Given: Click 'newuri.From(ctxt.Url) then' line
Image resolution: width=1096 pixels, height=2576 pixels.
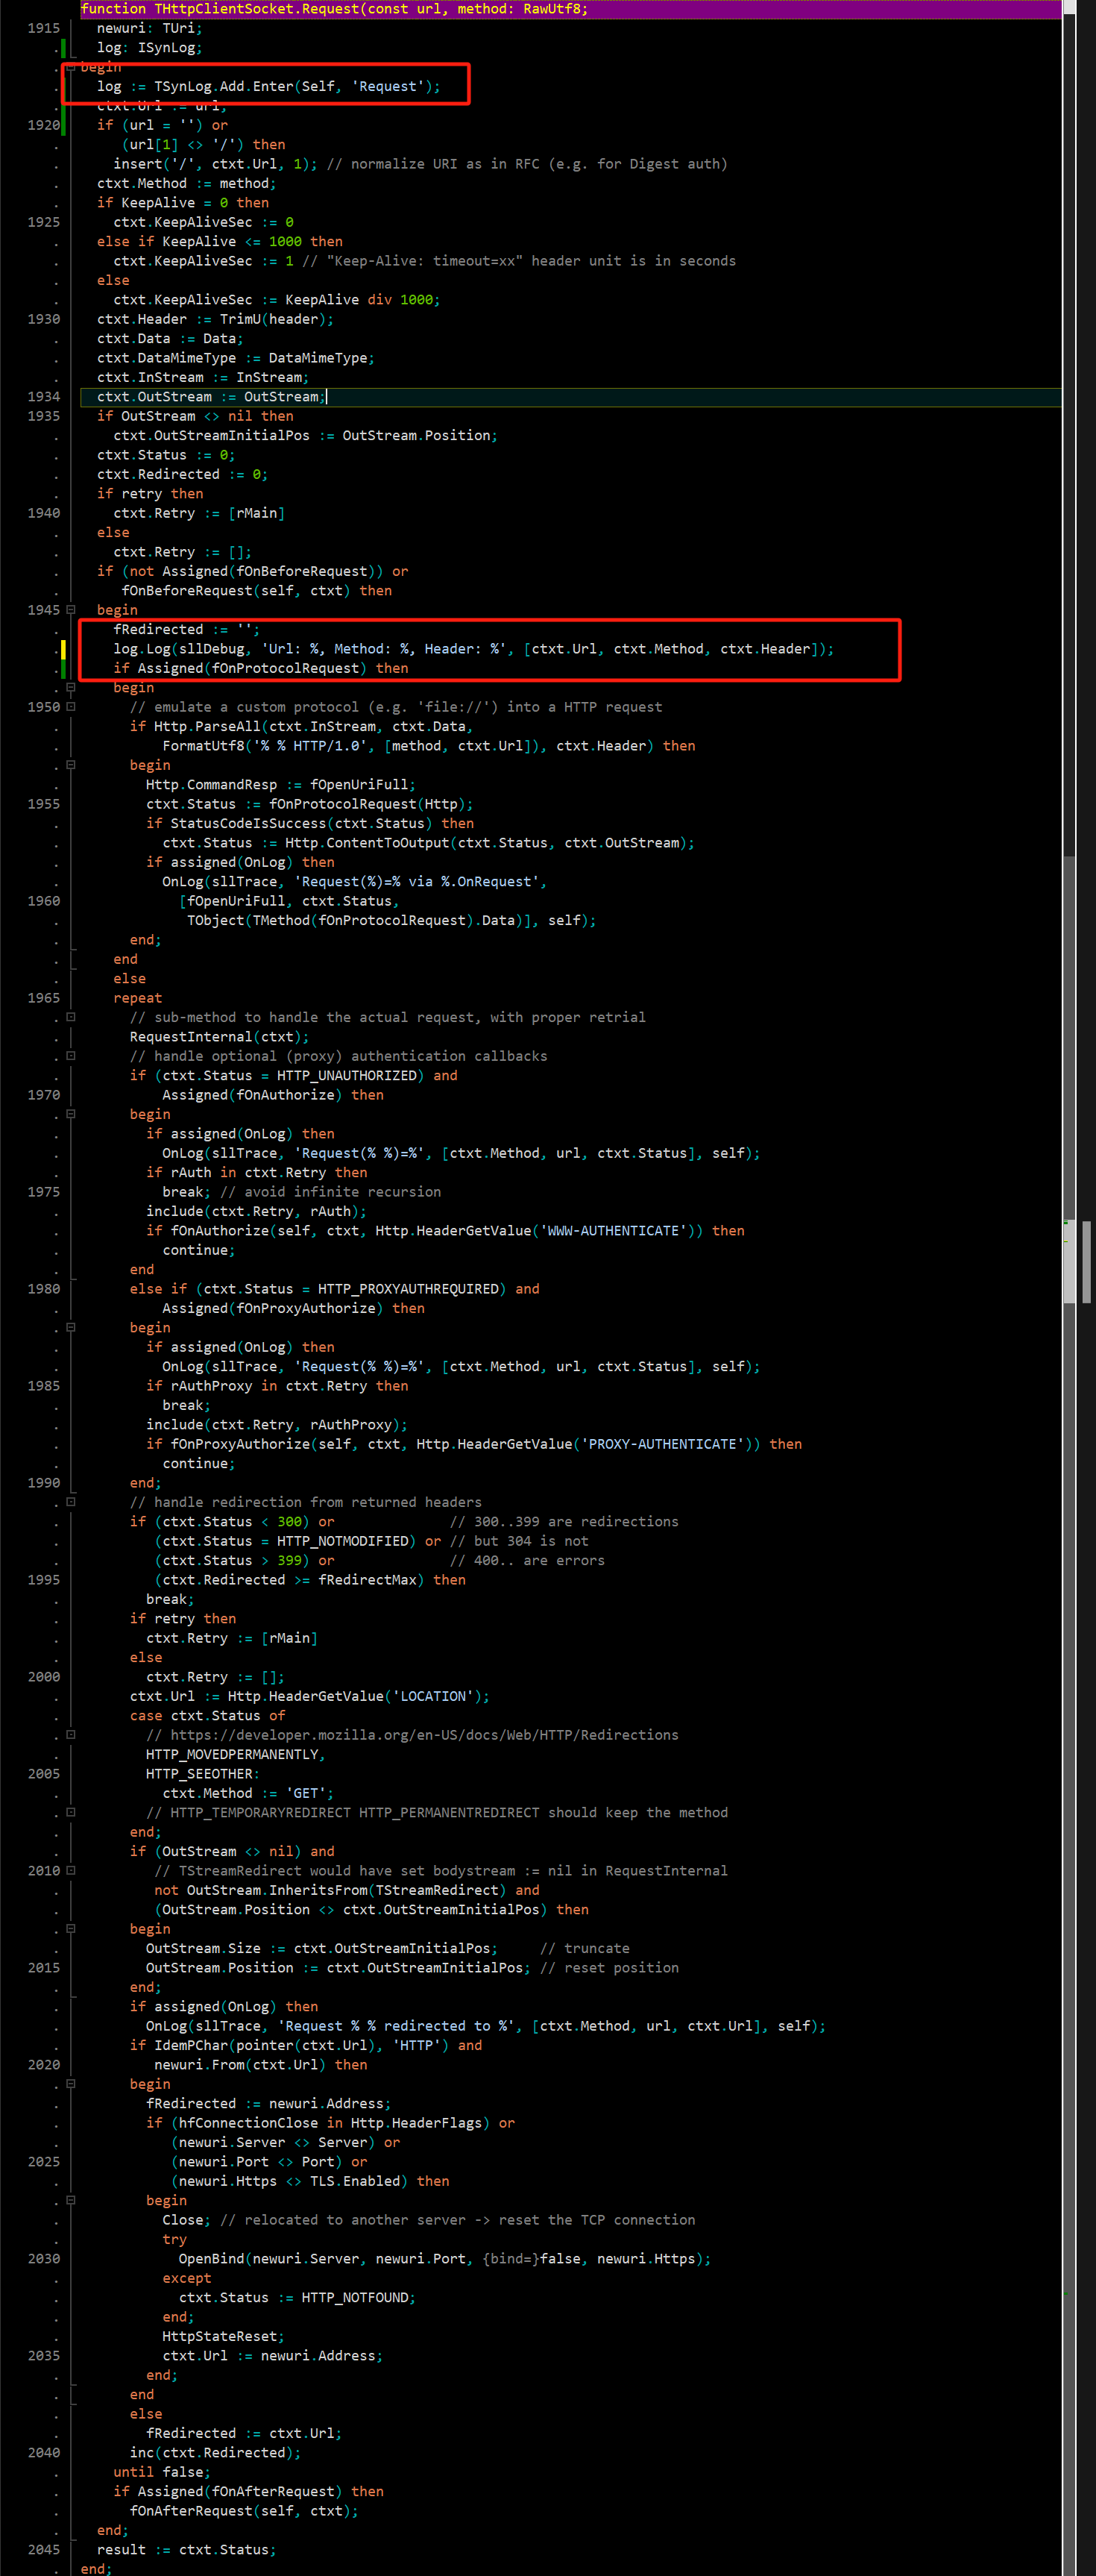Looking at the screenshot, I should 261,2065.
